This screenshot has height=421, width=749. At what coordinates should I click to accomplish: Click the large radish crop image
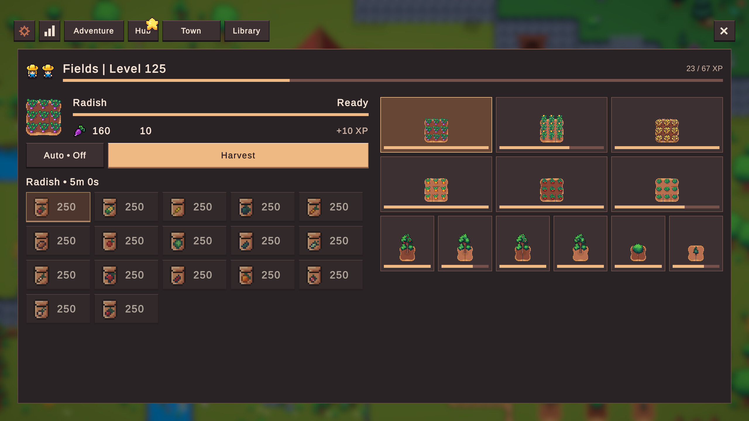pyautogui.click(x=44, y=117)
